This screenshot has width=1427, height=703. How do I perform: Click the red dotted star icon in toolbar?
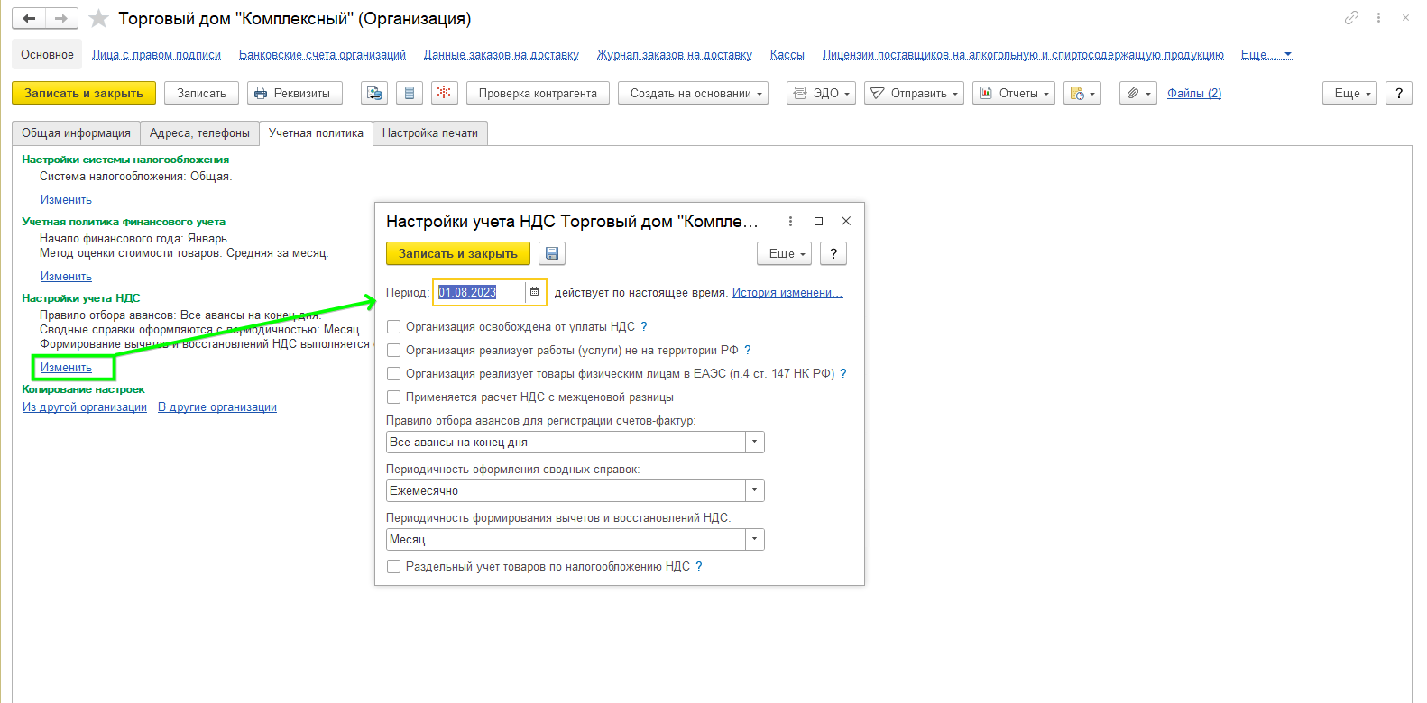click(x=444, y=93)
